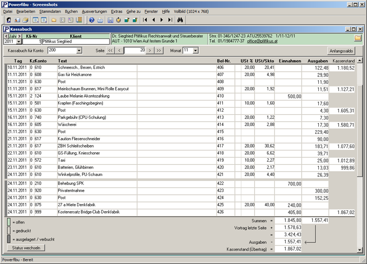This screenshot has height=264, width=367.
Task: Jump to last record with toolbar arrow
Action: pyautogui.click(x=170, y=20)
